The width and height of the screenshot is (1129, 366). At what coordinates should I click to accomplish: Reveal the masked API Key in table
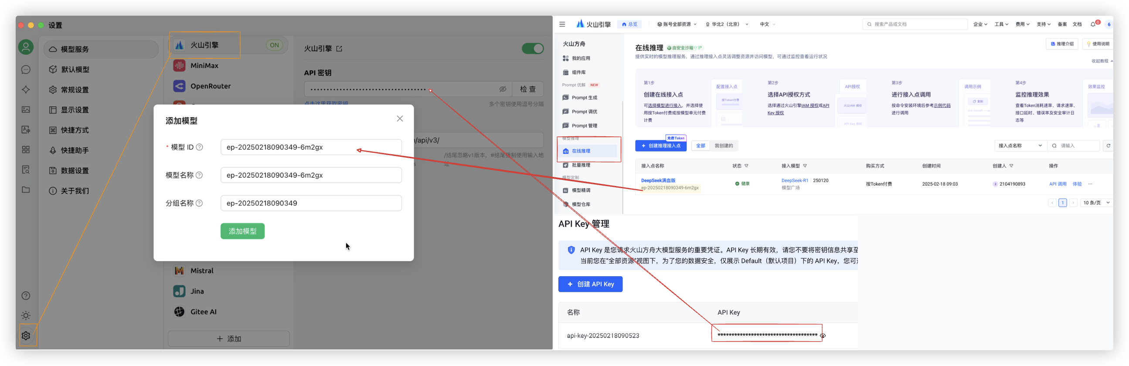pos(823,336)
